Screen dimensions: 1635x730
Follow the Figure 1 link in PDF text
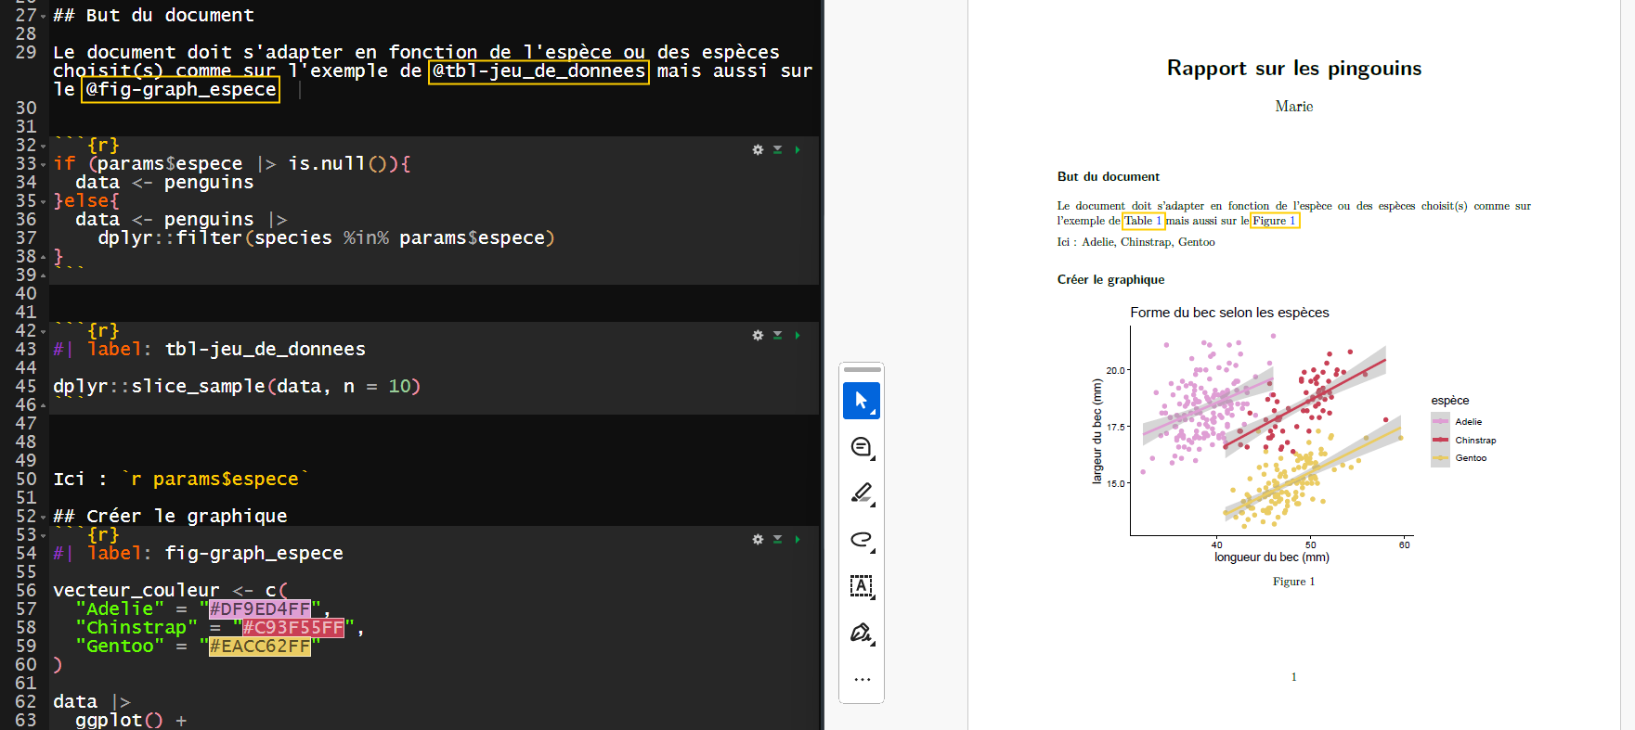[x=1274, y=221]
